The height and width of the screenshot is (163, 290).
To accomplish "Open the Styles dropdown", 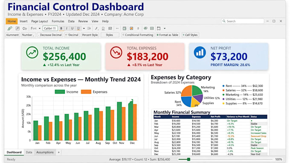I will coord(110,35).
